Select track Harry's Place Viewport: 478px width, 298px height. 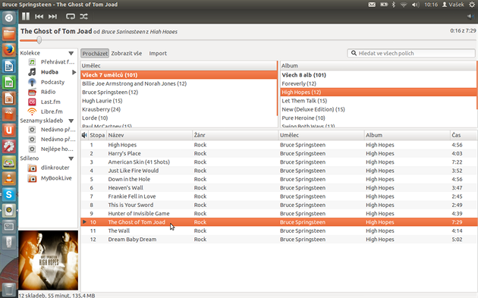279,153
